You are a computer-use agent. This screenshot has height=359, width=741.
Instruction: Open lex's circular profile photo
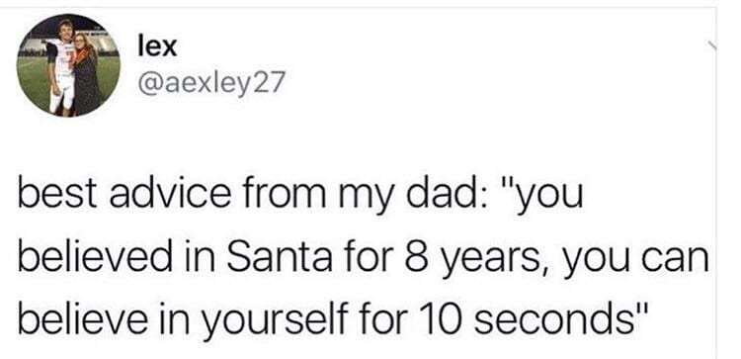[68, 65]
